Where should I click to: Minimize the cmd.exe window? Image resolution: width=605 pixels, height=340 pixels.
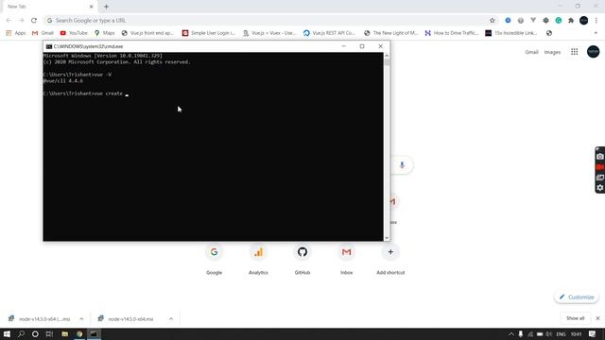[343, 46]
